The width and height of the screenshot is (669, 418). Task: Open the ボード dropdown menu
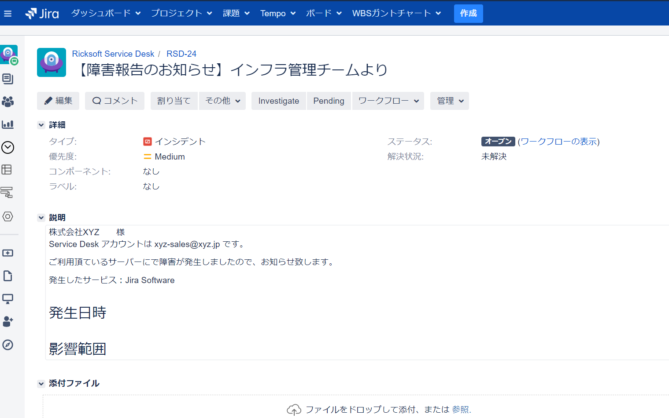tap(324, 13)
